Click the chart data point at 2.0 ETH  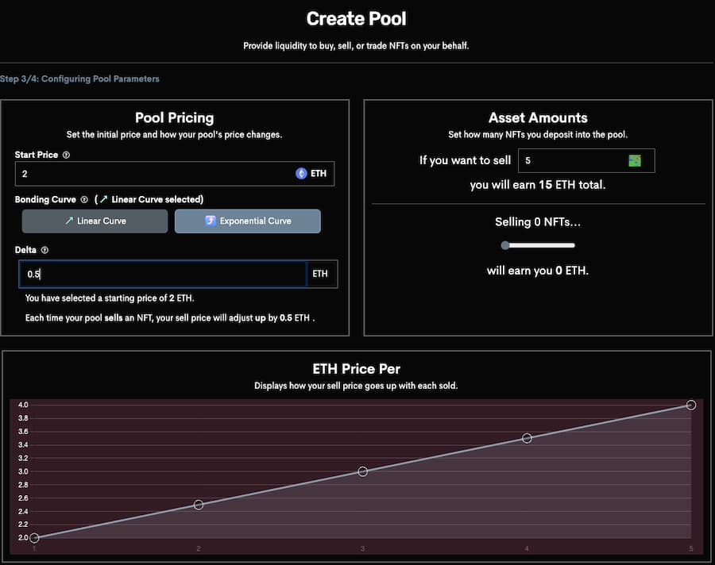34,538
